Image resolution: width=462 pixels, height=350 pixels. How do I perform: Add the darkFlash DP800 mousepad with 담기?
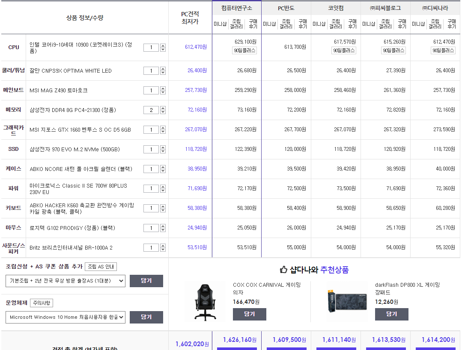click(392, 314)
